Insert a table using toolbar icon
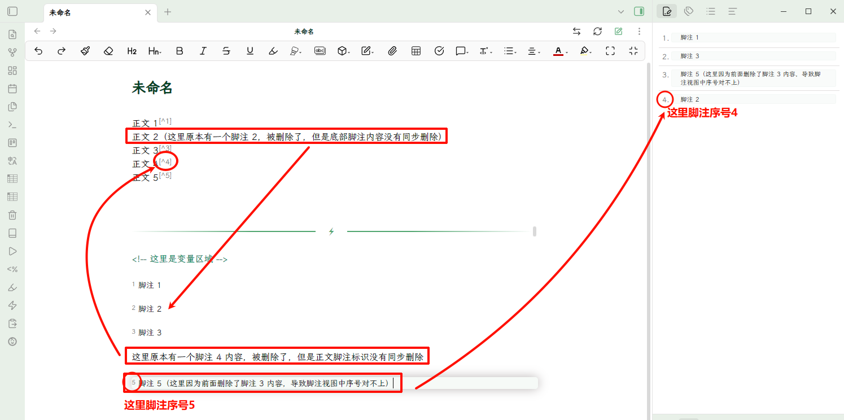Screen dimensions: 844x420 coord(416,51)
